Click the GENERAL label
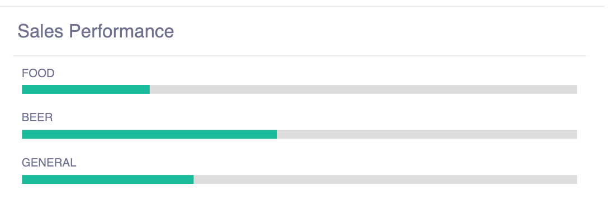Screen dimensions: 608x214 tap(49, 163)
